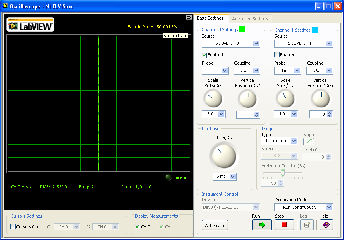Open cursor C1 CH 0 dropdown
Viewport: 344px width, 240px height.
point(67,227)
